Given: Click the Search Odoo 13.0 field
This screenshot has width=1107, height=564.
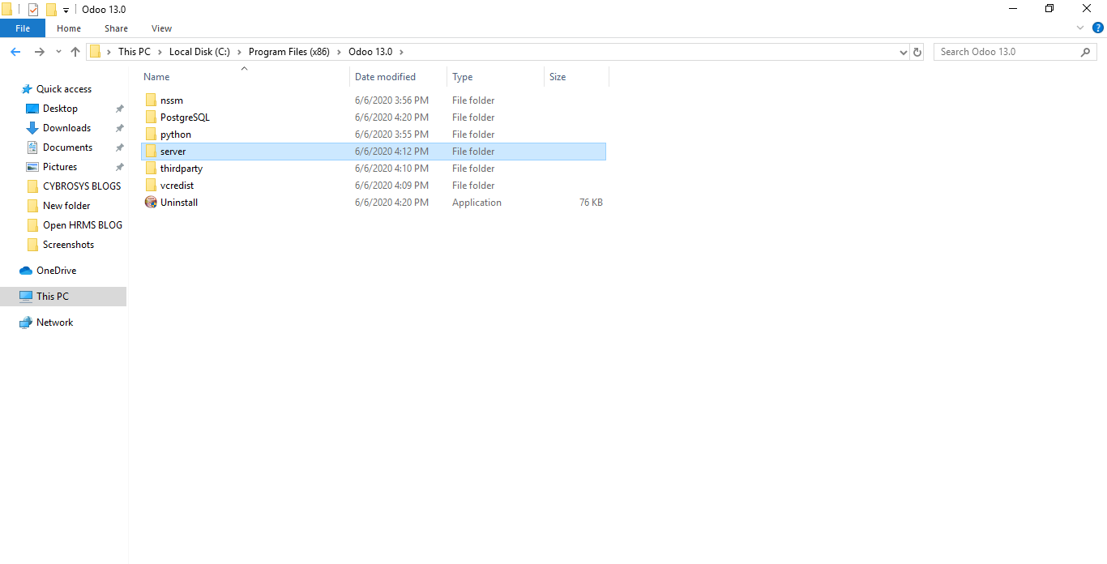Looking at the screenshot, I should [x=1005, y=52].
